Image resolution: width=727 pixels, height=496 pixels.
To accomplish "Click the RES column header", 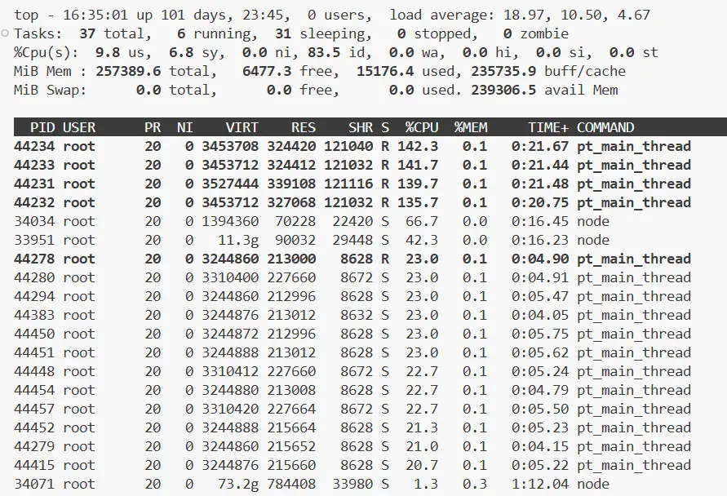I will click(x=304, y=127).
